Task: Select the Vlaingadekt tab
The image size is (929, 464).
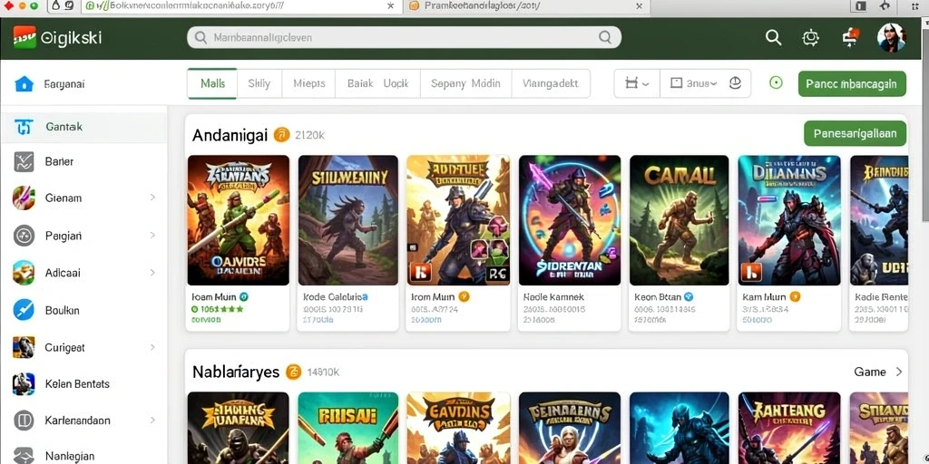Action: tap(551, 83)
